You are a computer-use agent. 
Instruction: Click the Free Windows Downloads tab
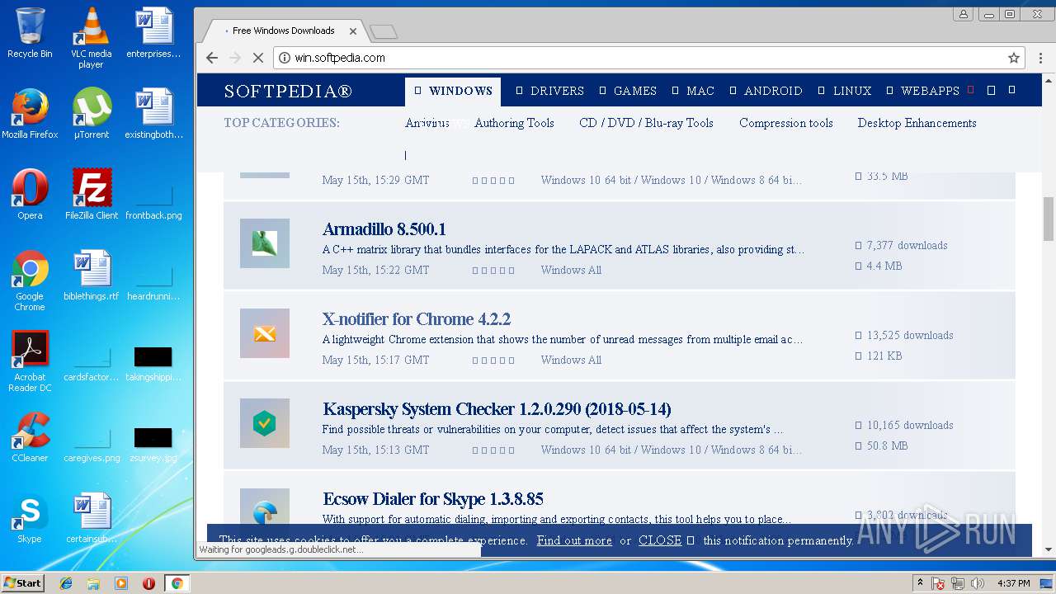pyautogui.click(x=282, y=31)
